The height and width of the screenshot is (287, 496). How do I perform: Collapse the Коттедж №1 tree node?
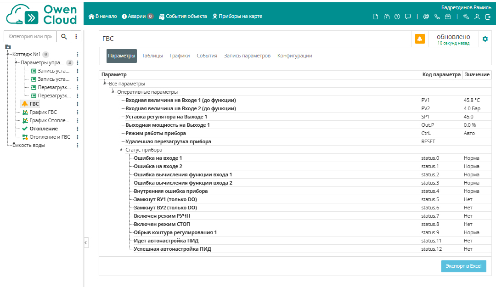click(8, 54)
